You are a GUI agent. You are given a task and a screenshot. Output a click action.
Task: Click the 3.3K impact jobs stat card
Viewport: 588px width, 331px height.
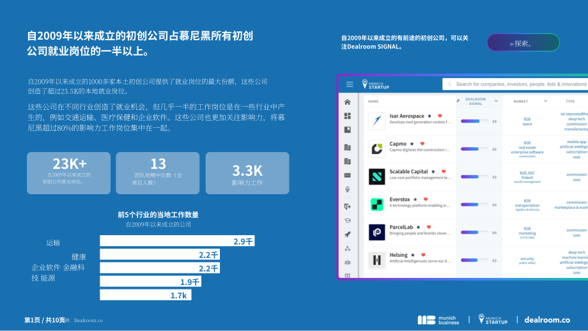[247, 173]
